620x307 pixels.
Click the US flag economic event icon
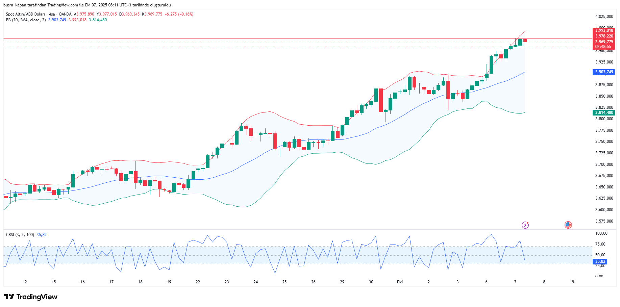[568, 225]
